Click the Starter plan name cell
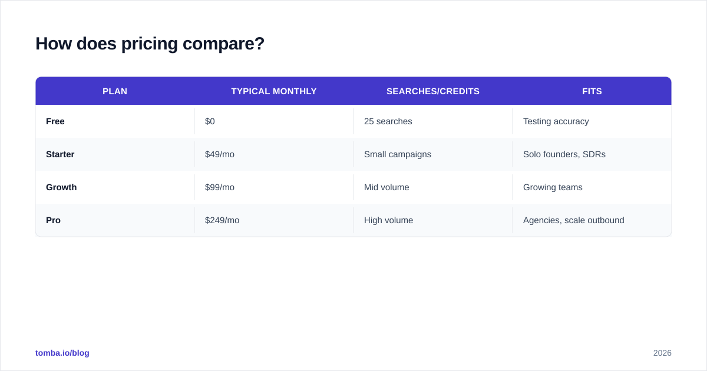Viewport: 707px width, 371px height. pyautogui.click(x=115, y=154)
